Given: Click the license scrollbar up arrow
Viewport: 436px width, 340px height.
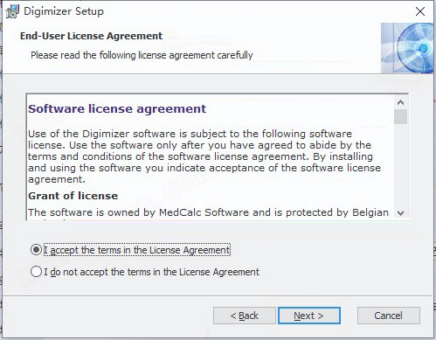Looking at the screenshot, I should (401, 102).
